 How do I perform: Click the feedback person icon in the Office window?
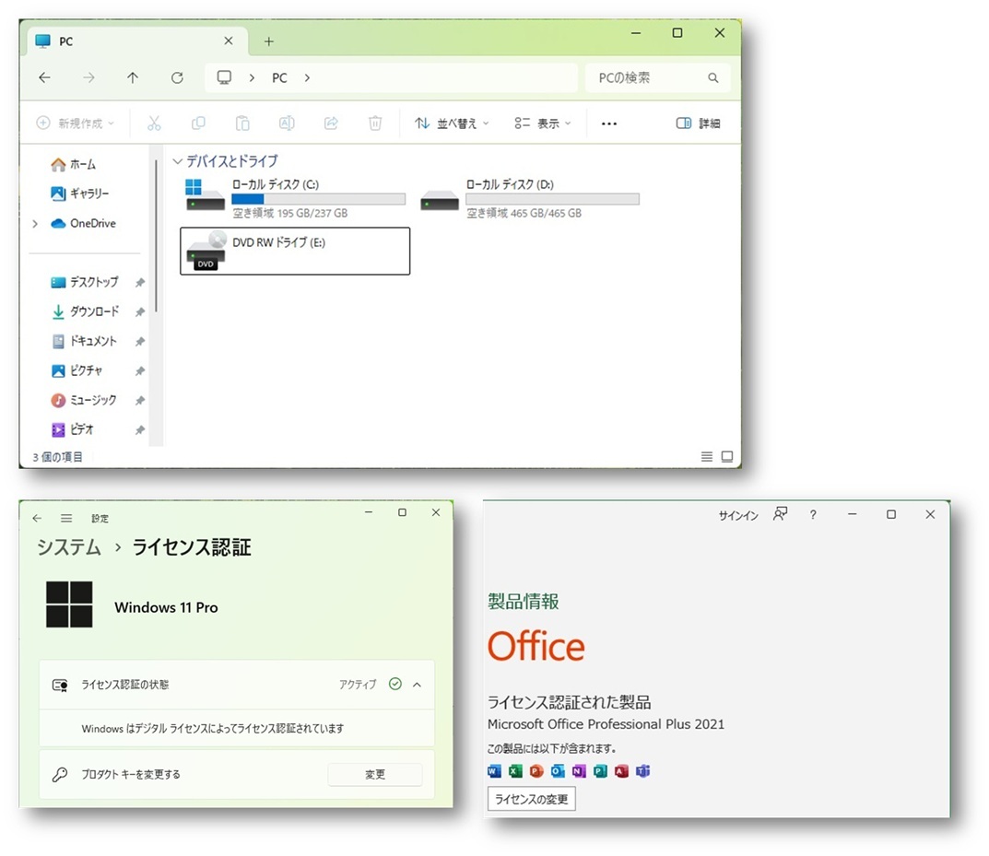780,514
